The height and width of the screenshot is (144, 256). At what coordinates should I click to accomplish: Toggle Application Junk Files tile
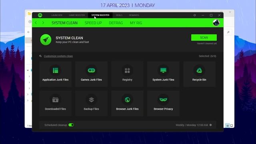[55, 74]
